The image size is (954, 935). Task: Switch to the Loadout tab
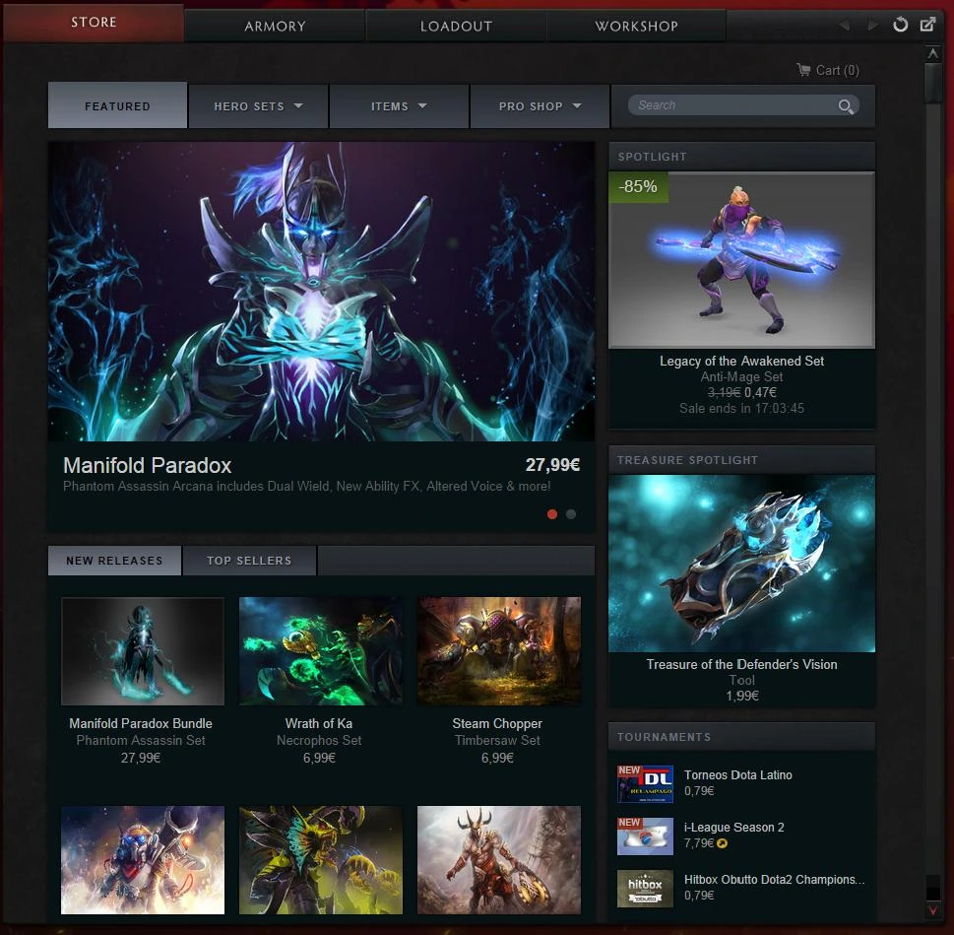[456, 27]
